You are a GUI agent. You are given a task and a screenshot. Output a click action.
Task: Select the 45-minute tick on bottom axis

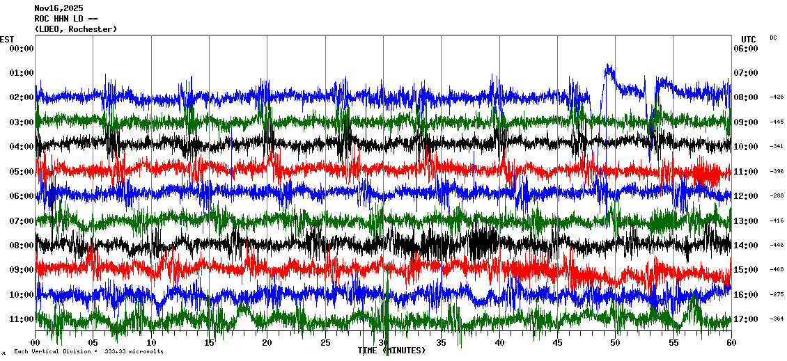point(558,343)
